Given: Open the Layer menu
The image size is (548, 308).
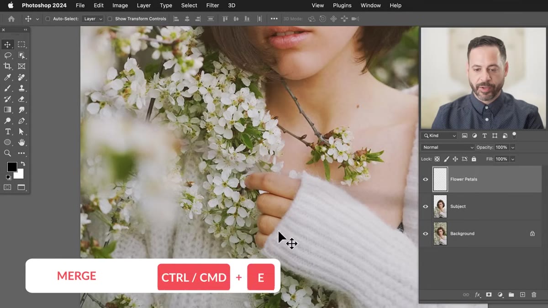Looking at the screenshot, I should coord(144,5).
